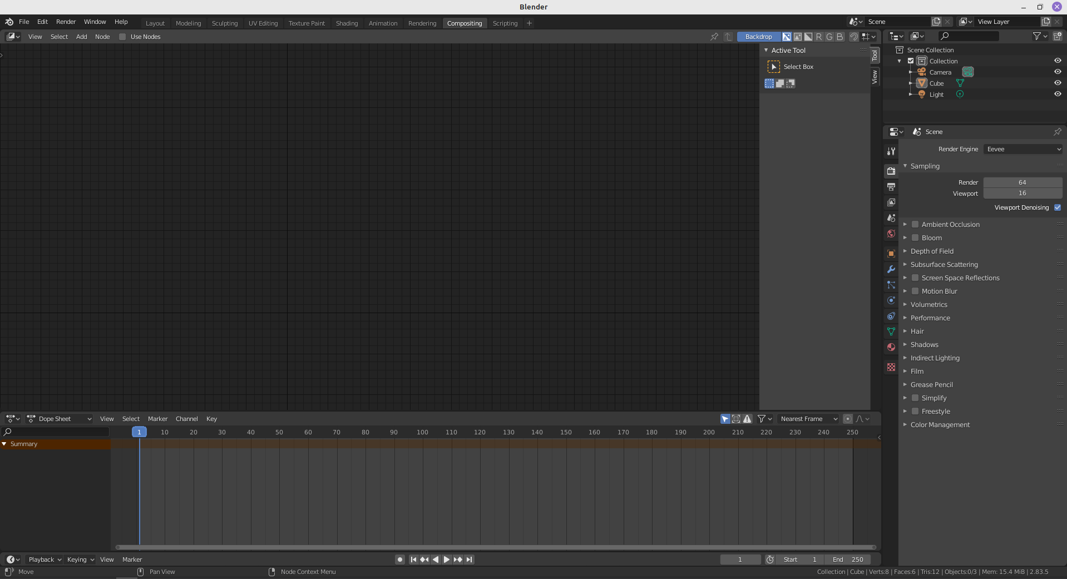Open the Render menu
This screenshot has height=579, width=1067.
(66, 22)
